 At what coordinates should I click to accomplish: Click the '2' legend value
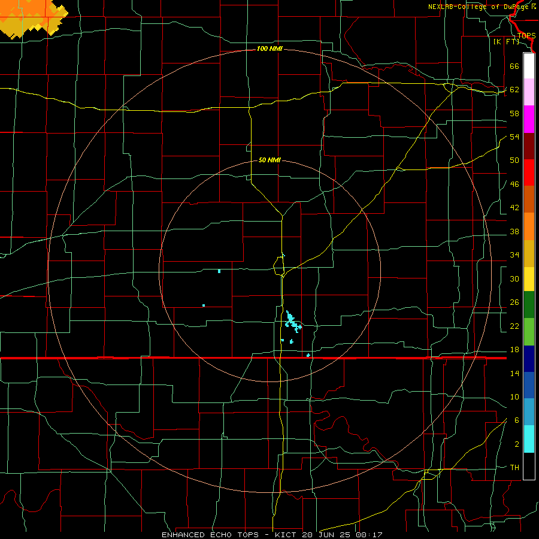coord(516,444)
